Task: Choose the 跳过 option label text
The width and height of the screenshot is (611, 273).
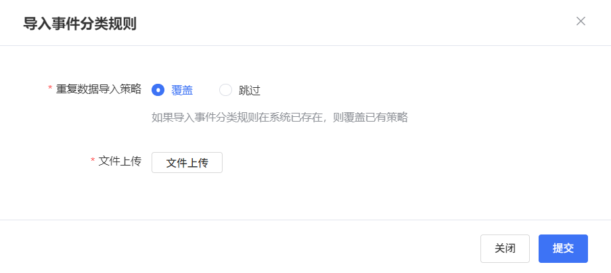Action: click(x=250, y=91)
